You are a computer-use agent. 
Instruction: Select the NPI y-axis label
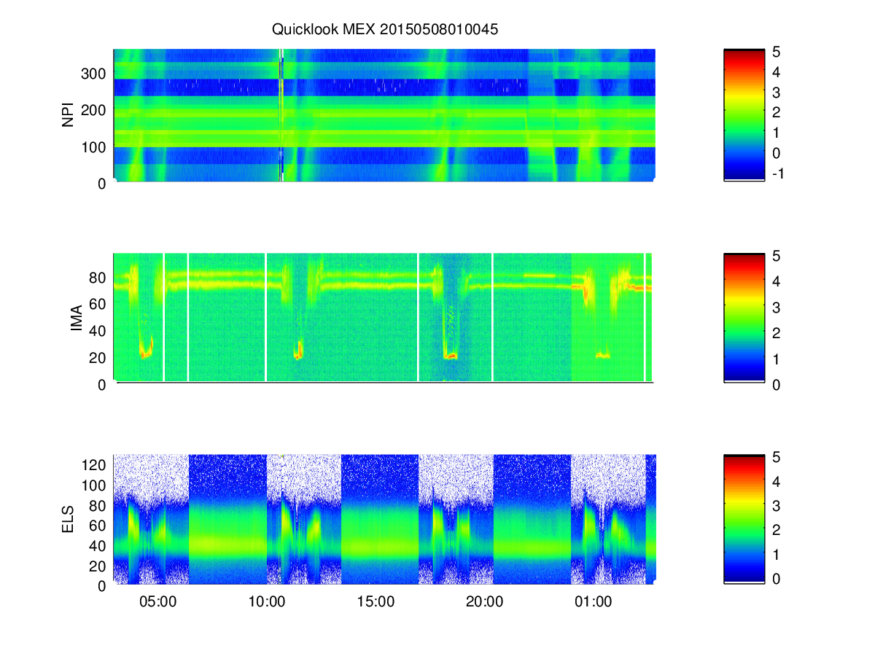click(69, 116)
